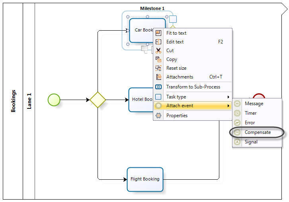Viewport: 289px width, 202px height.
Task: Click the Timer event clock icon
Action: [x=237, y=113]
